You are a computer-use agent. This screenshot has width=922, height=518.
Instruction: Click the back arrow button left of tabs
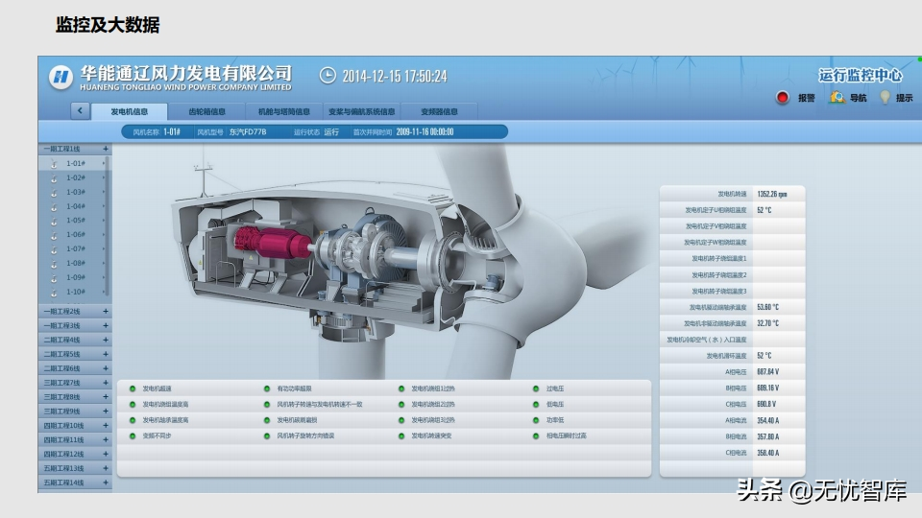(80, 110)
